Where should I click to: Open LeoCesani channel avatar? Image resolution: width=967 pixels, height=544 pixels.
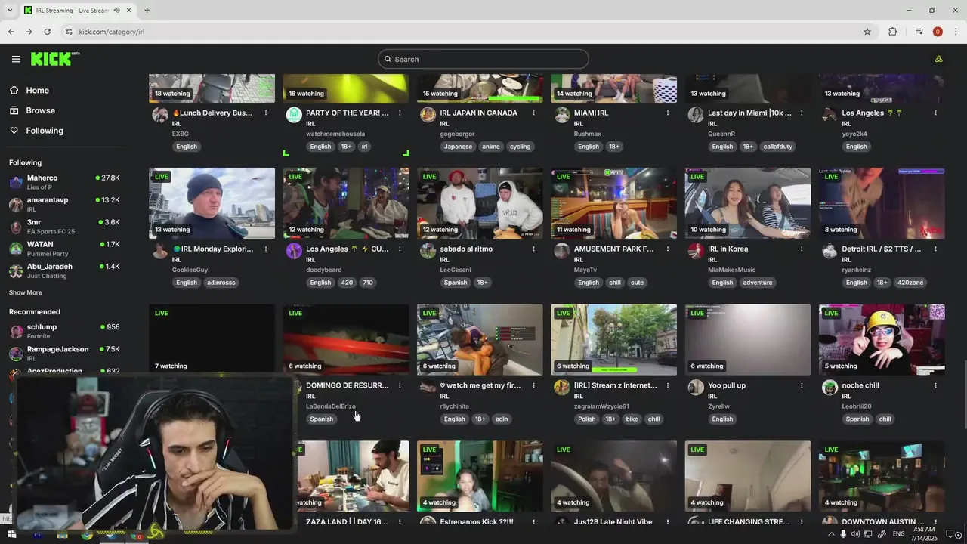[428, 252]
